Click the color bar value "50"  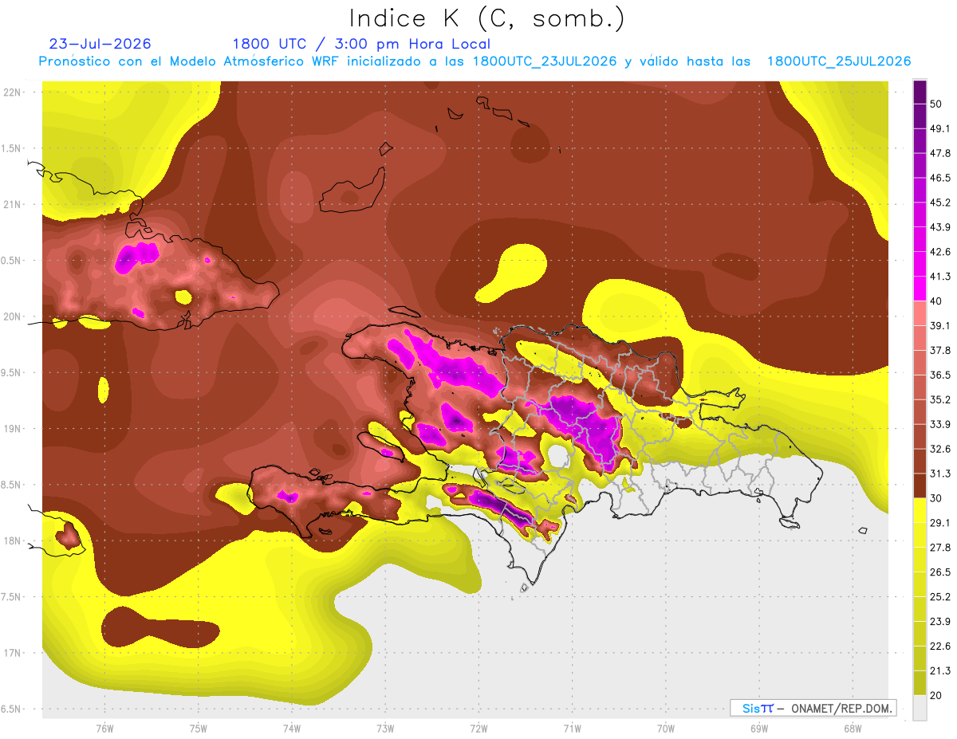point(937,104)
